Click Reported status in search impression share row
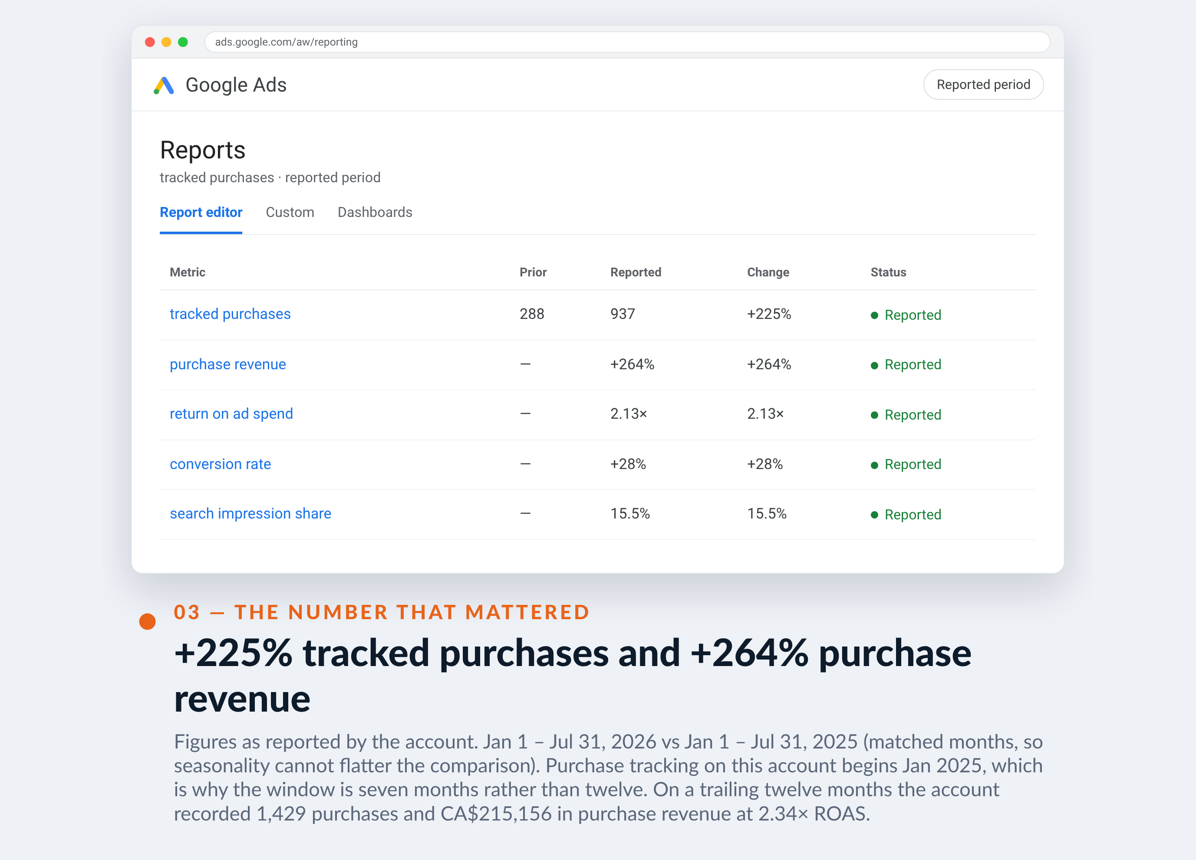Viewport: 1196px width, 860px height. 906,514
